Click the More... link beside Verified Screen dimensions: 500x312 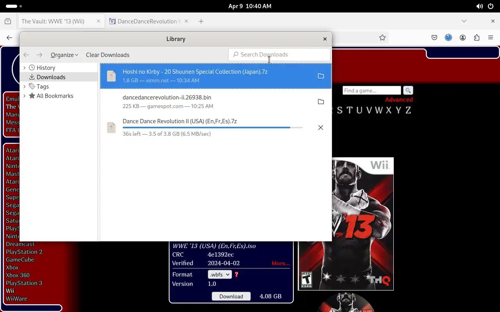coord(281,263)
